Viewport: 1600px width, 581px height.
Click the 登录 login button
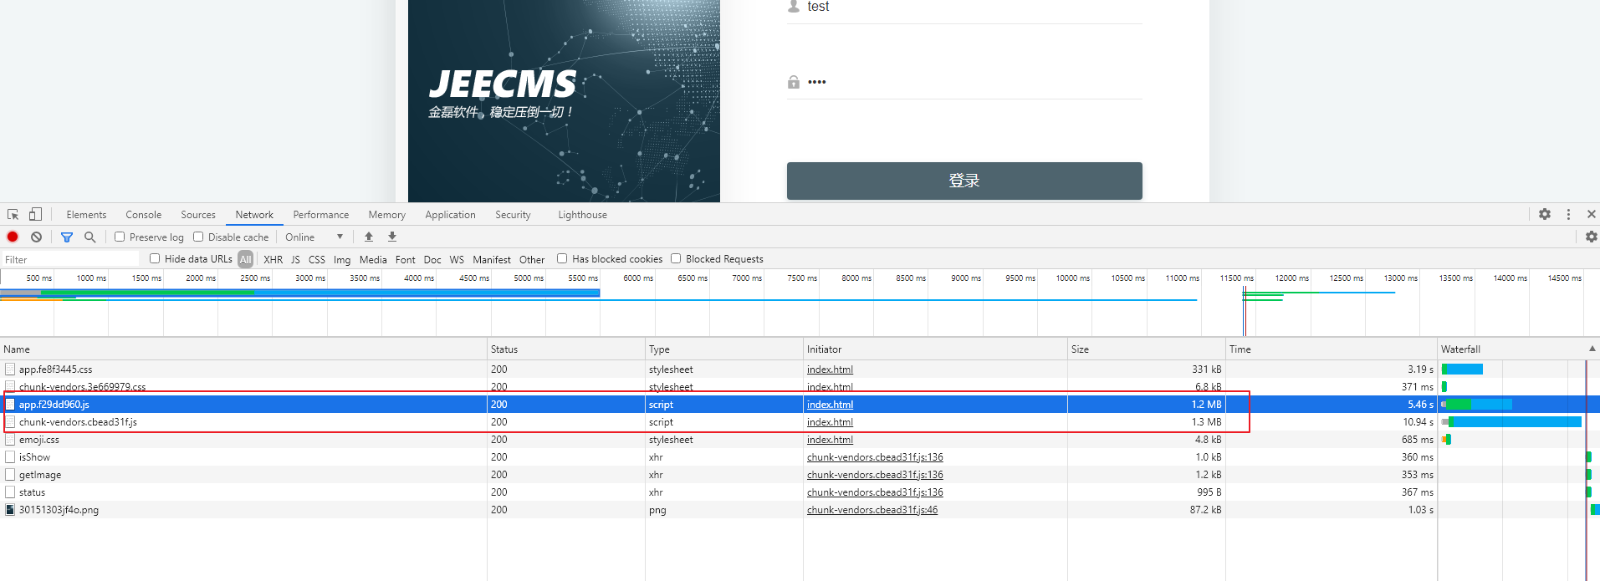click(964, 181)
